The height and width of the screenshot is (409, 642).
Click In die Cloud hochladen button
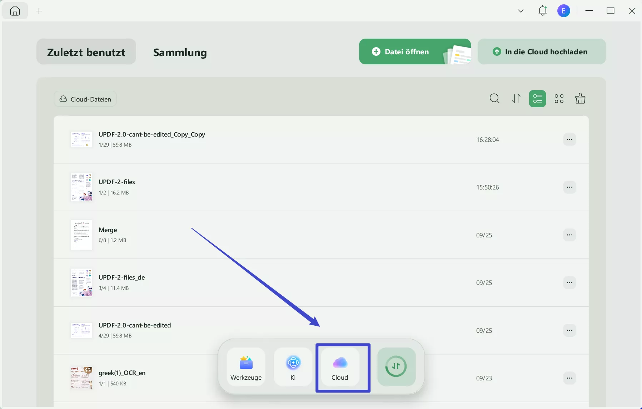coord(542,51)
